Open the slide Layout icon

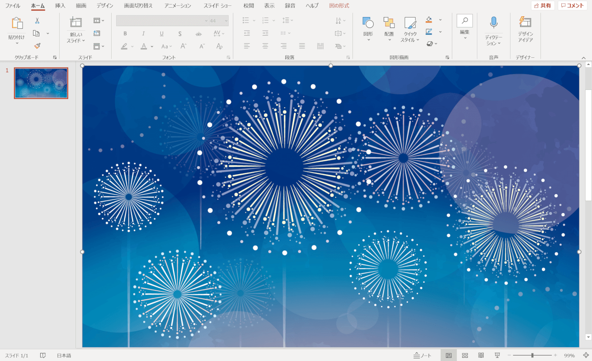pyautogui.click(x=97, y=21)
